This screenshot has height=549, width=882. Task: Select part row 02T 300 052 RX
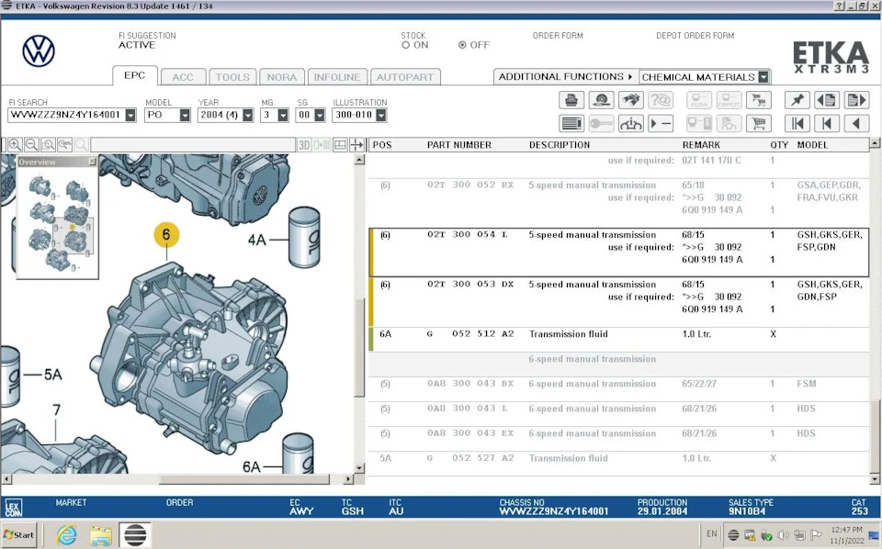(x=618, y=203)
